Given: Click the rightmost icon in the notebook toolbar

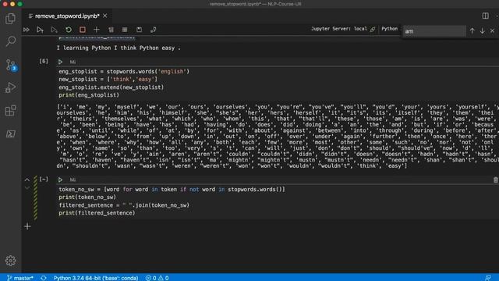Looking at the screenshot, I should 153,30.
